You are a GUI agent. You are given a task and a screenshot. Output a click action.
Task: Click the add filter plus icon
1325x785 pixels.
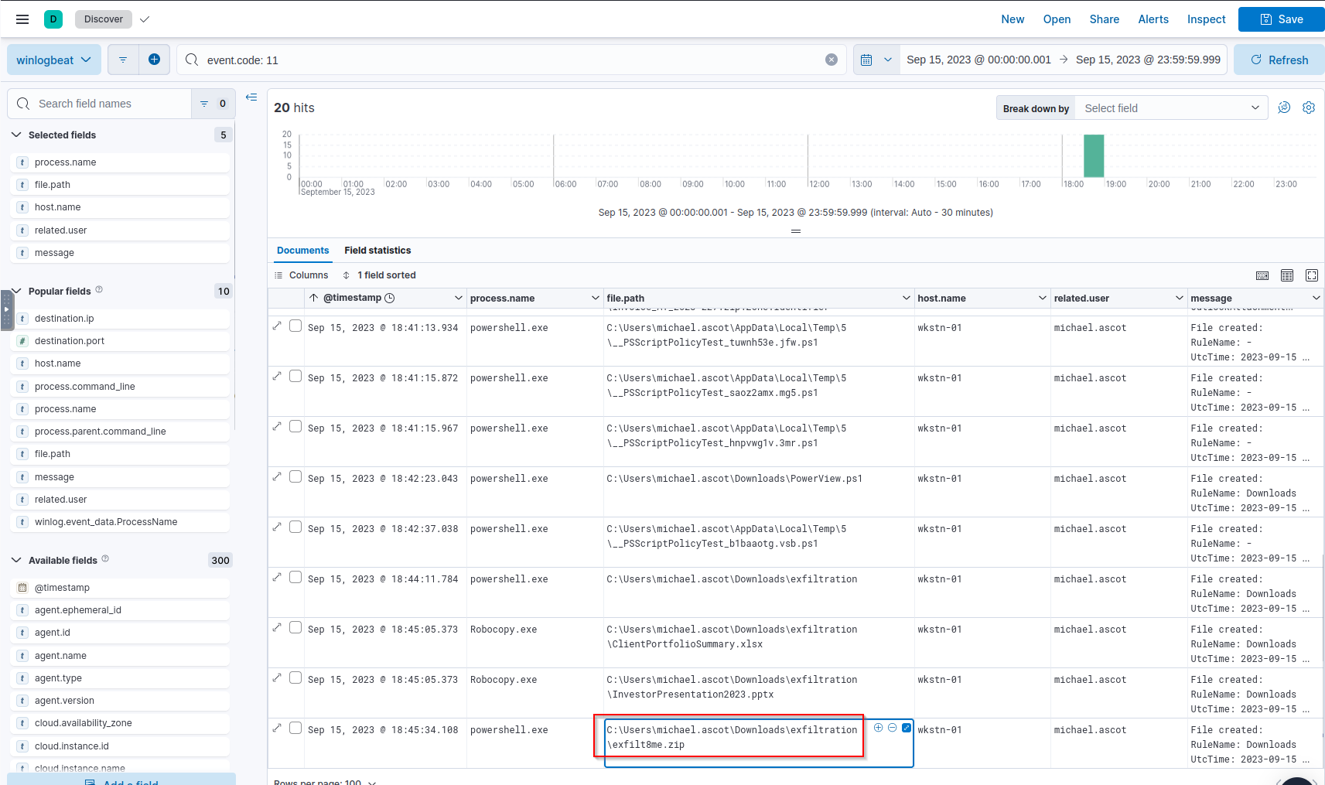click(x=154, y=60)
